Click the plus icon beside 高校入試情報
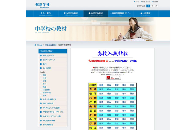This screenshot has height=130, width=196. 41,103
